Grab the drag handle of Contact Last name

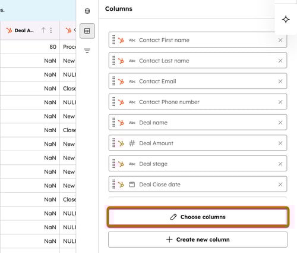tap(113, 60)
